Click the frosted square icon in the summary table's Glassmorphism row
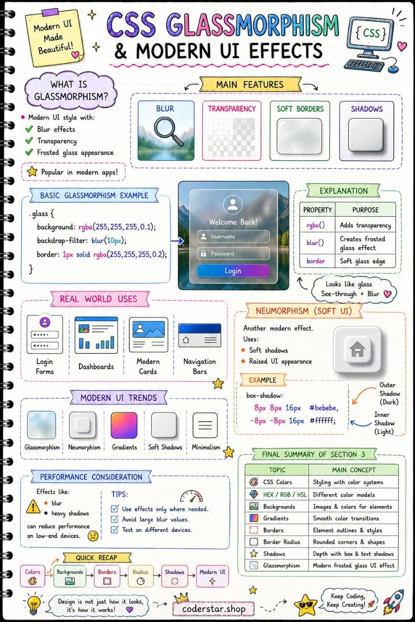 pos(254,566)
